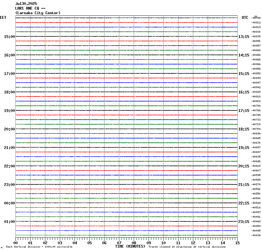Select the DC offset value -40497
This screenshot has width=262, height=251.
pyautogui.click(x=256, y=212)
